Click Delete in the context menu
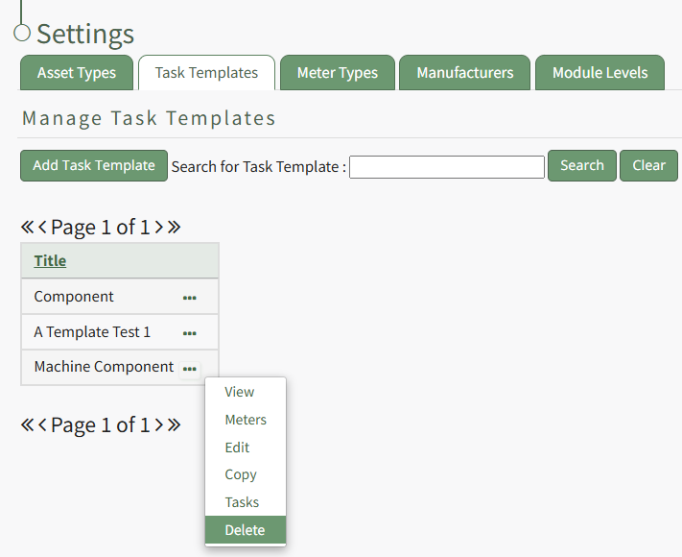Screen dimensions: 682x557 pos(245,530)
